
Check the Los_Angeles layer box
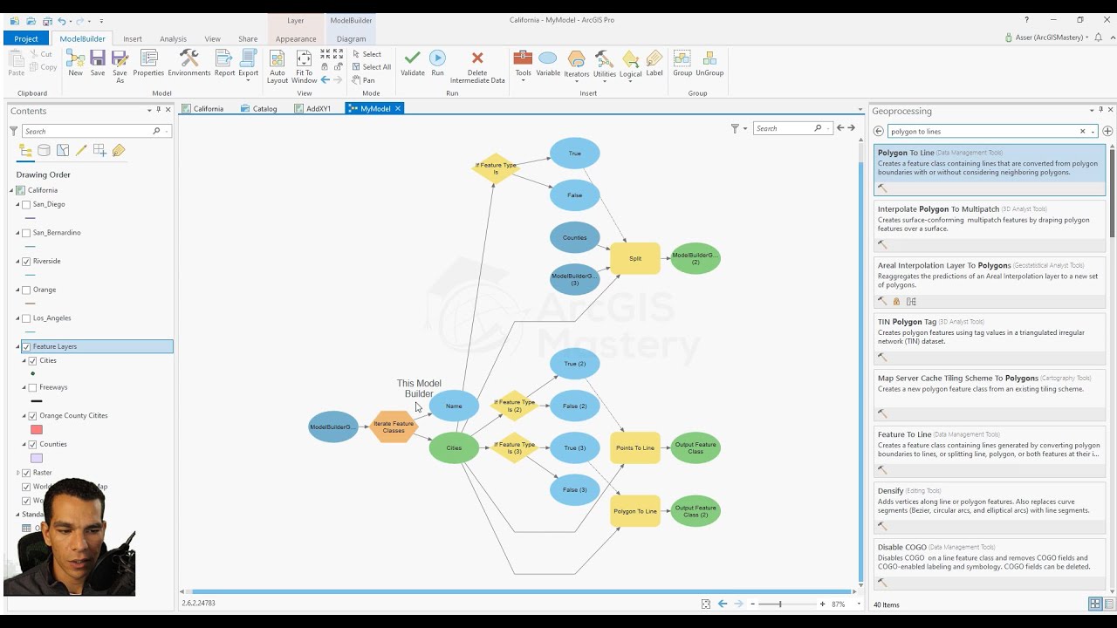click(x=26, y=317)
